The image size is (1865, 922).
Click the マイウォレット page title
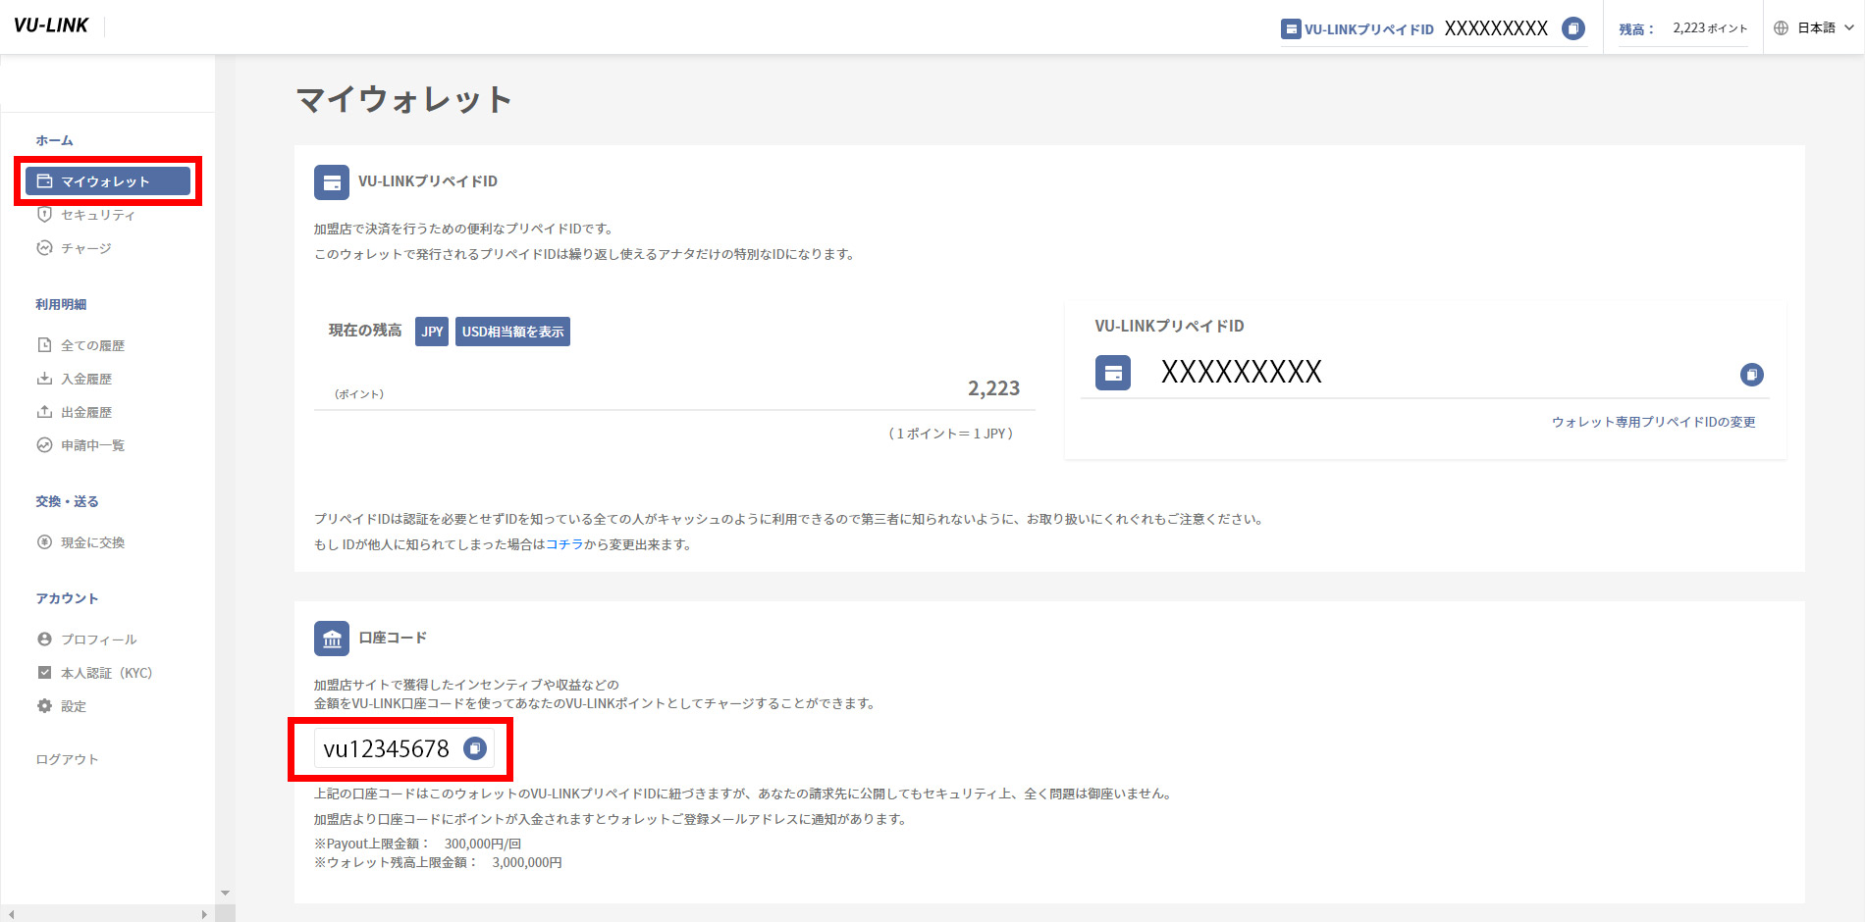[403, 99]
